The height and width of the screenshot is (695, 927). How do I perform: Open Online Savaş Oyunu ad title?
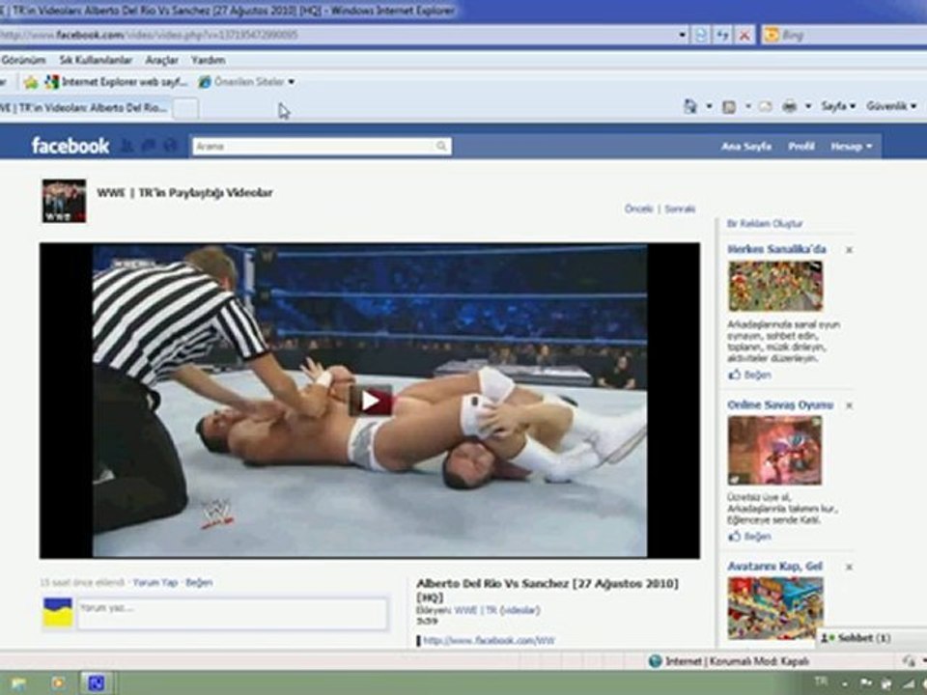(780, 404)
